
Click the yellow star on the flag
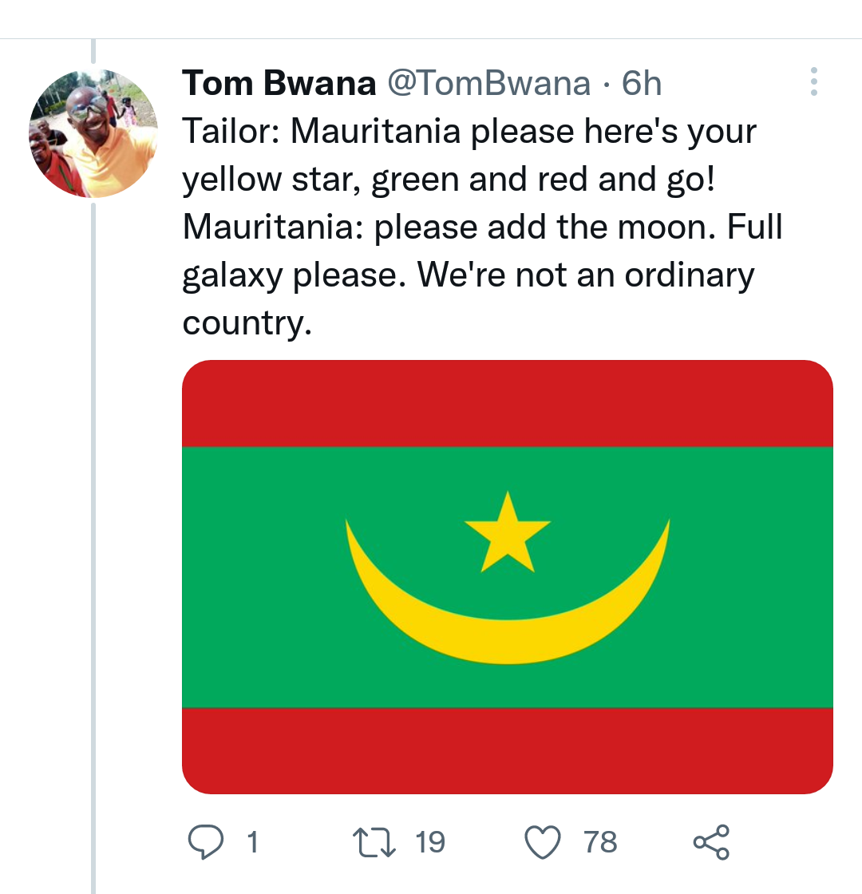point(508,533)
